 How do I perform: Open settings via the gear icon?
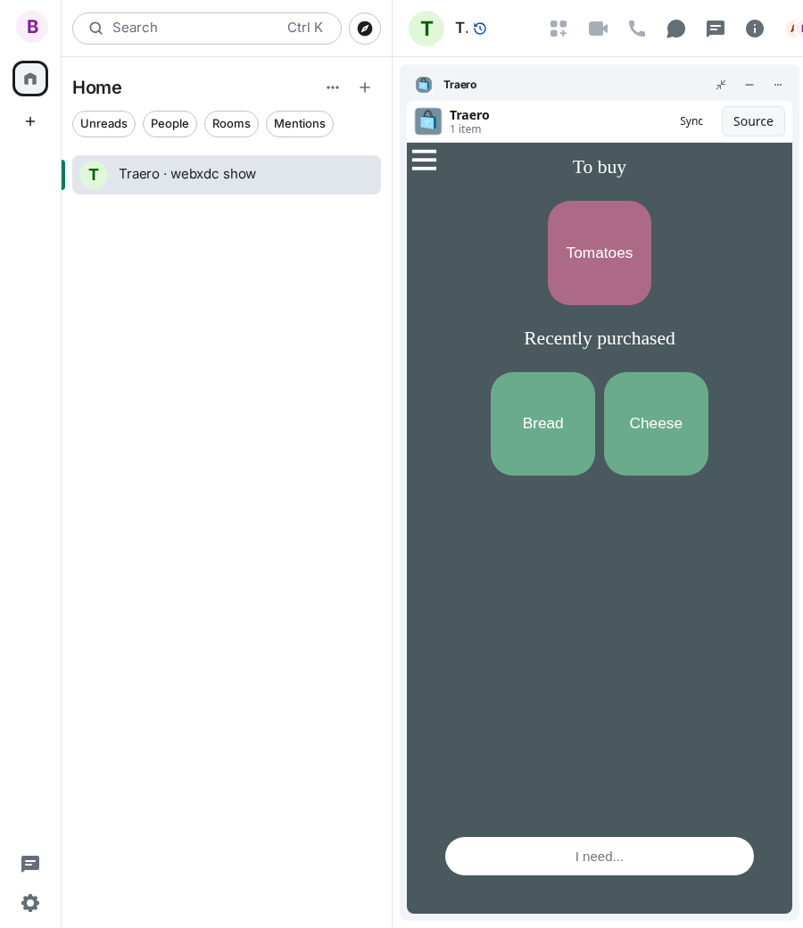pos(30,903)
